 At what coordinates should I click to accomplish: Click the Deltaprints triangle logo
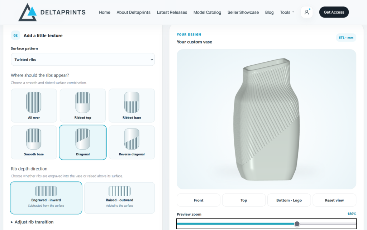pos(28,13)
